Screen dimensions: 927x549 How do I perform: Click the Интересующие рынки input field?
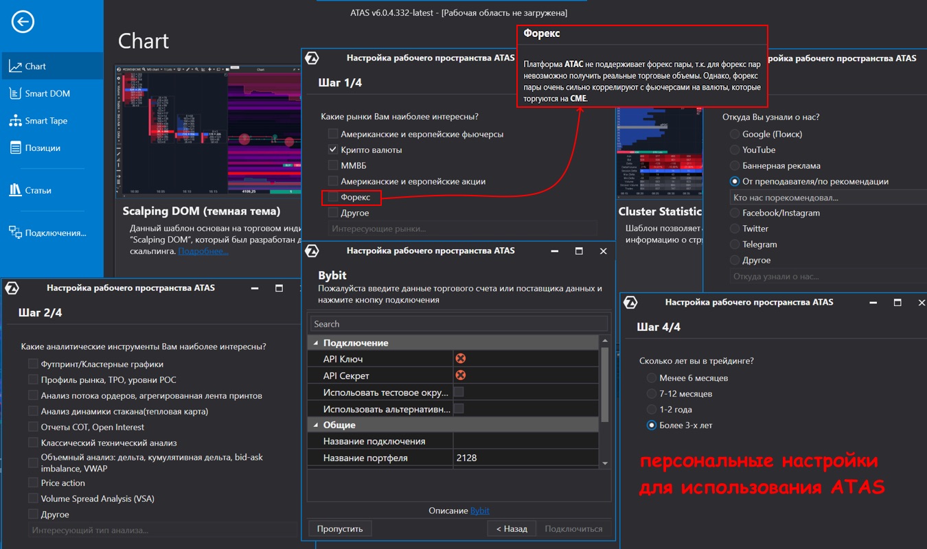(x=463, y=229)
